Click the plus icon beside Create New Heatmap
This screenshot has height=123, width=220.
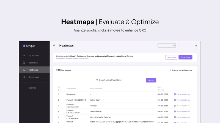coord(170,70)
